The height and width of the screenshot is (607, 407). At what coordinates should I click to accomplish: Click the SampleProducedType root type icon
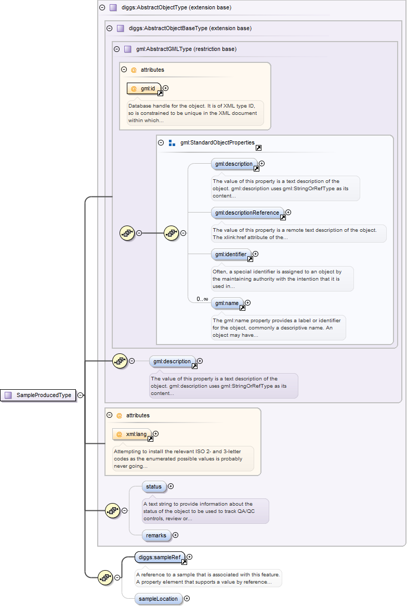(x=8, y=395)
